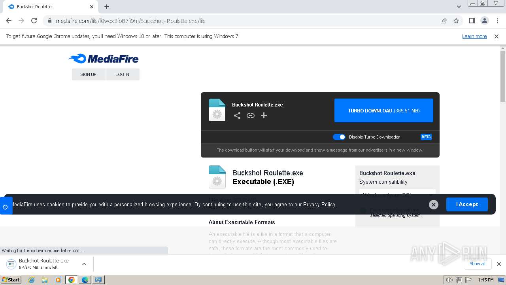Toggle Disable Turbo Downloader switch
Screen dimensions: 506x285
pos(339,137)
